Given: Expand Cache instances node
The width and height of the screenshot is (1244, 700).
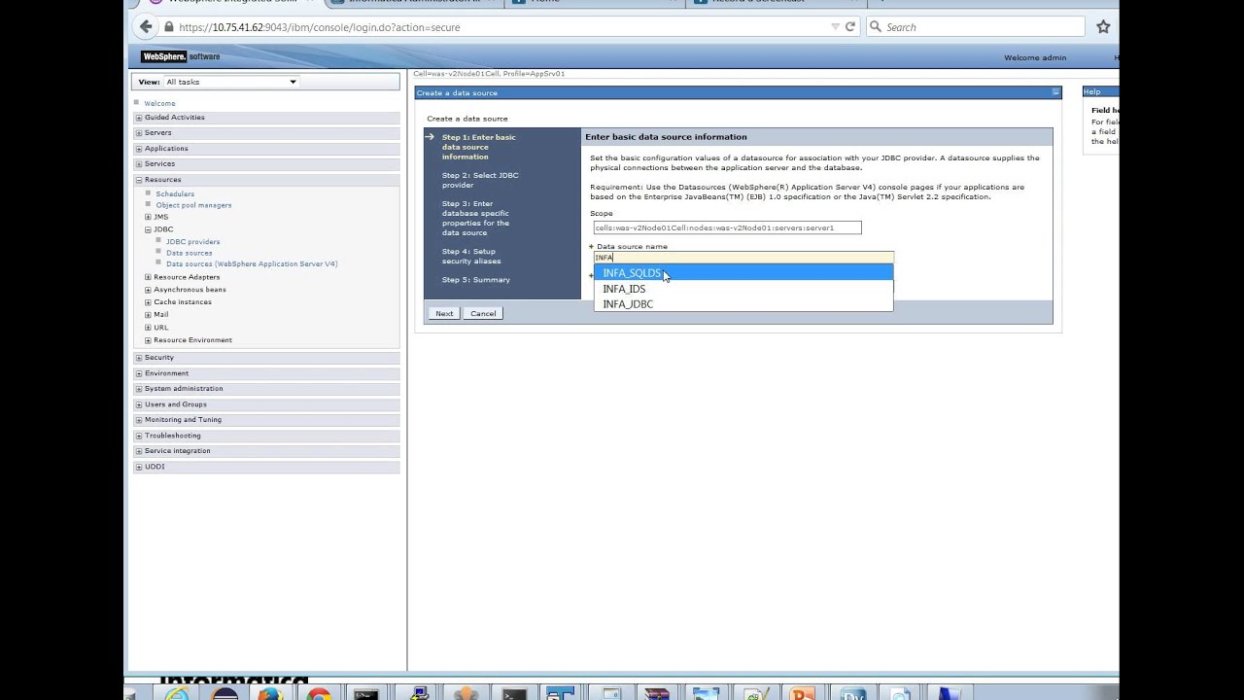Looking at the screenshot, I should click(x=148, y=302).
